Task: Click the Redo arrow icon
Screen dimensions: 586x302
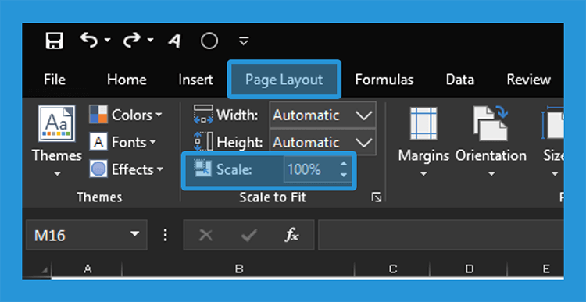Action: click(x=132, y=40)
